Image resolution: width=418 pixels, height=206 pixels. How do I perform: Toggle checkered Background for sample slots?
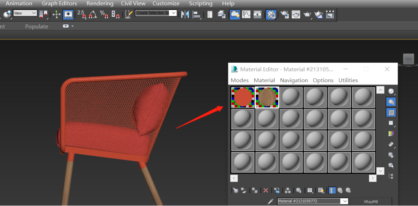[391, 113]
